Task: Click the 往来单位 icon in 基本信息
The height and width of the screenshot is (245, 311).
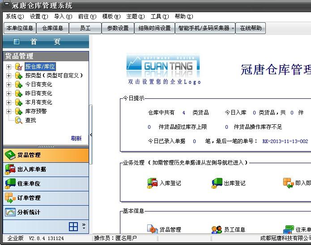Action: click(288, 229)
